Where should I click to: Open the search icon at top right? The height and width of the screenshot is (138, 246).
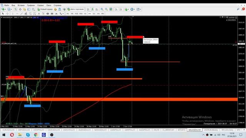[238, 9]
